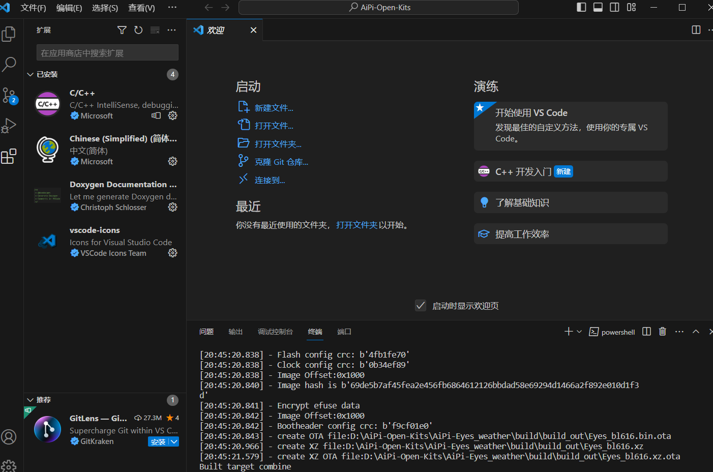This screenshot has height=472, width=713.
Task: Click the 打开文件夹 link in 最近 section
Action: [357, 225]
